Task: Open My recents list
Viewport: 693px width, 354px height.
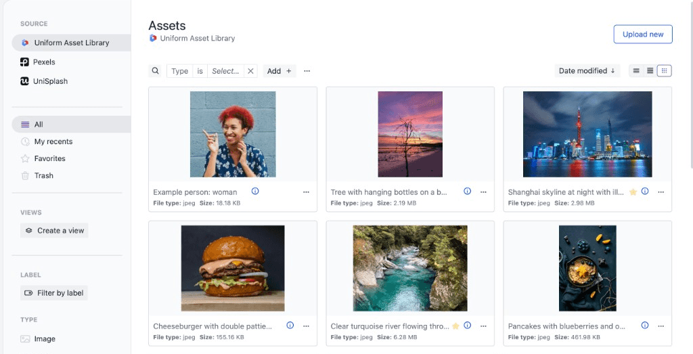Action: tap(47, 141)
